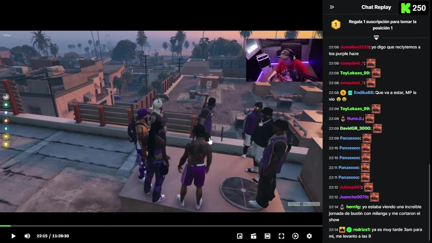
Task: Toggle theater mode icon
Action: click(x=267, y=236)
